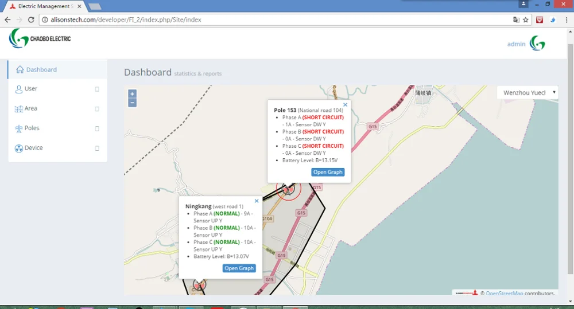The width and height of the screenshot is (574, 309).
Task: Click the Dashboard home icon in sidebar
Action: [19, 69]
